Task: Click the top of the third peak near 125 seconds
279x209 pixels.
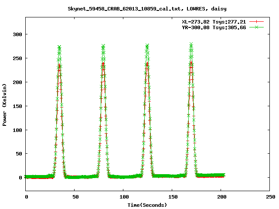Action: (147, 45)
